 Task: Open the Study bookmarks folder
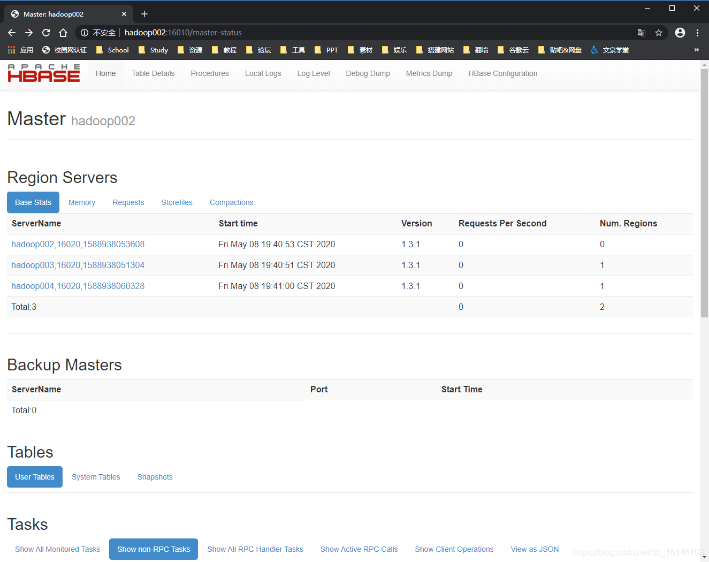coord(154,50)
